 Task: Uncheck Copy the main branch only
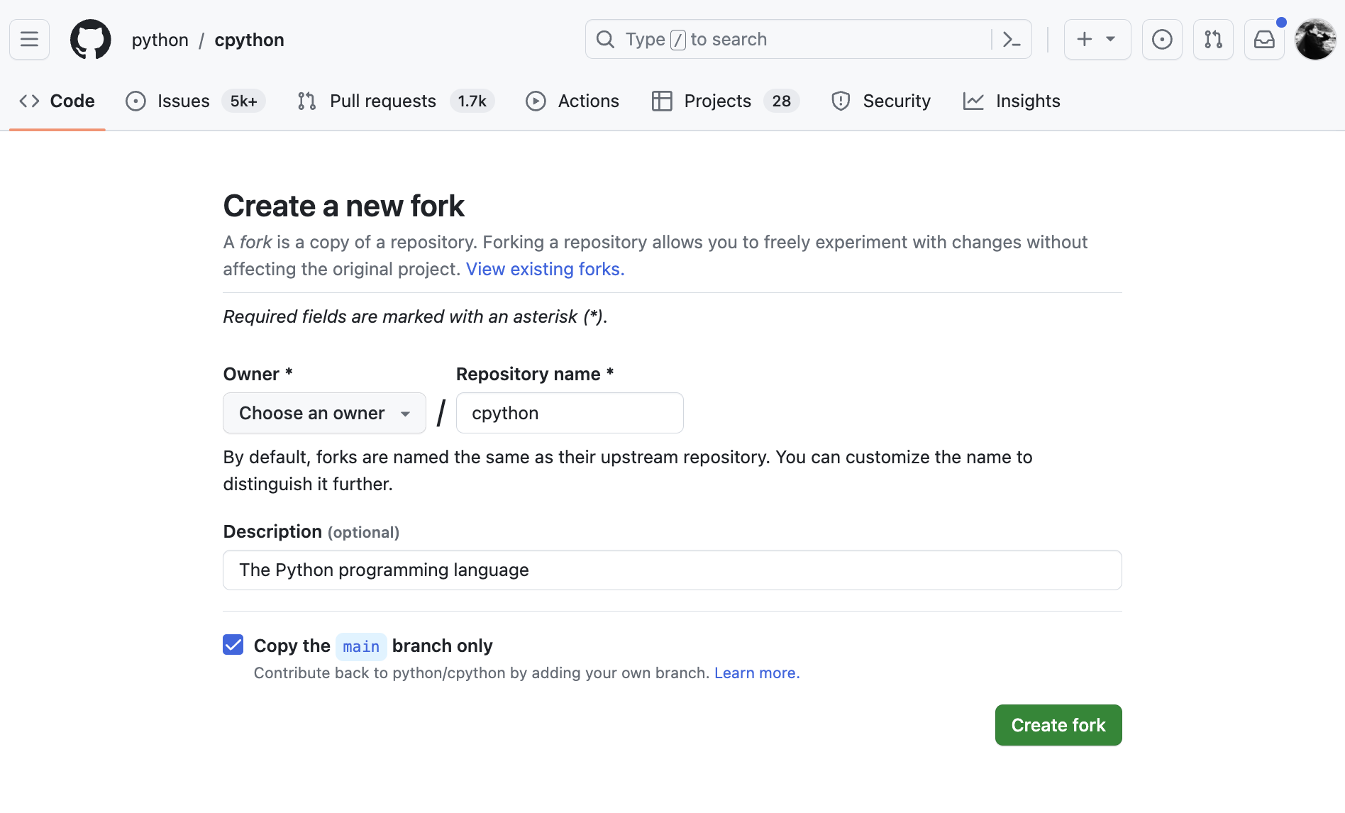(233, 645)
